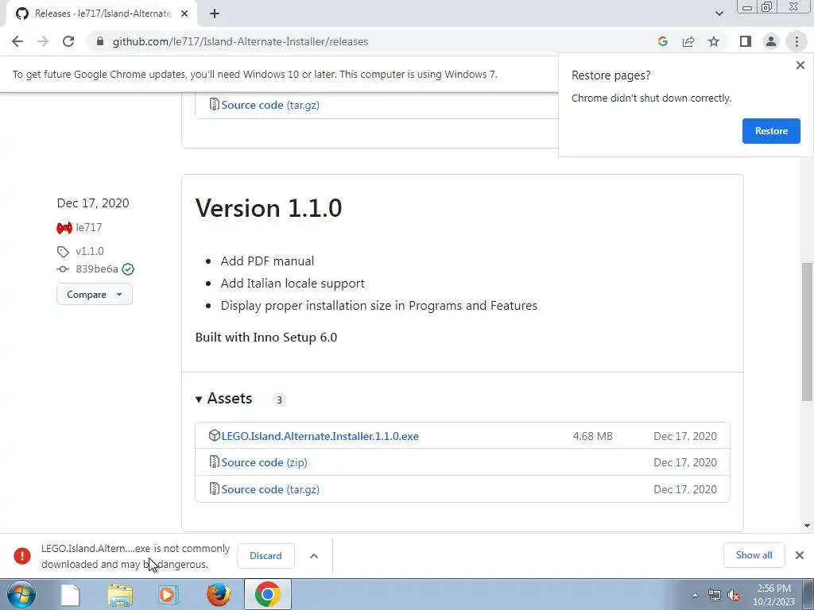
Task: Download LEGO.Island.Alternate.Installer.1.1.0.exe
Action: (x=320, y=436)
